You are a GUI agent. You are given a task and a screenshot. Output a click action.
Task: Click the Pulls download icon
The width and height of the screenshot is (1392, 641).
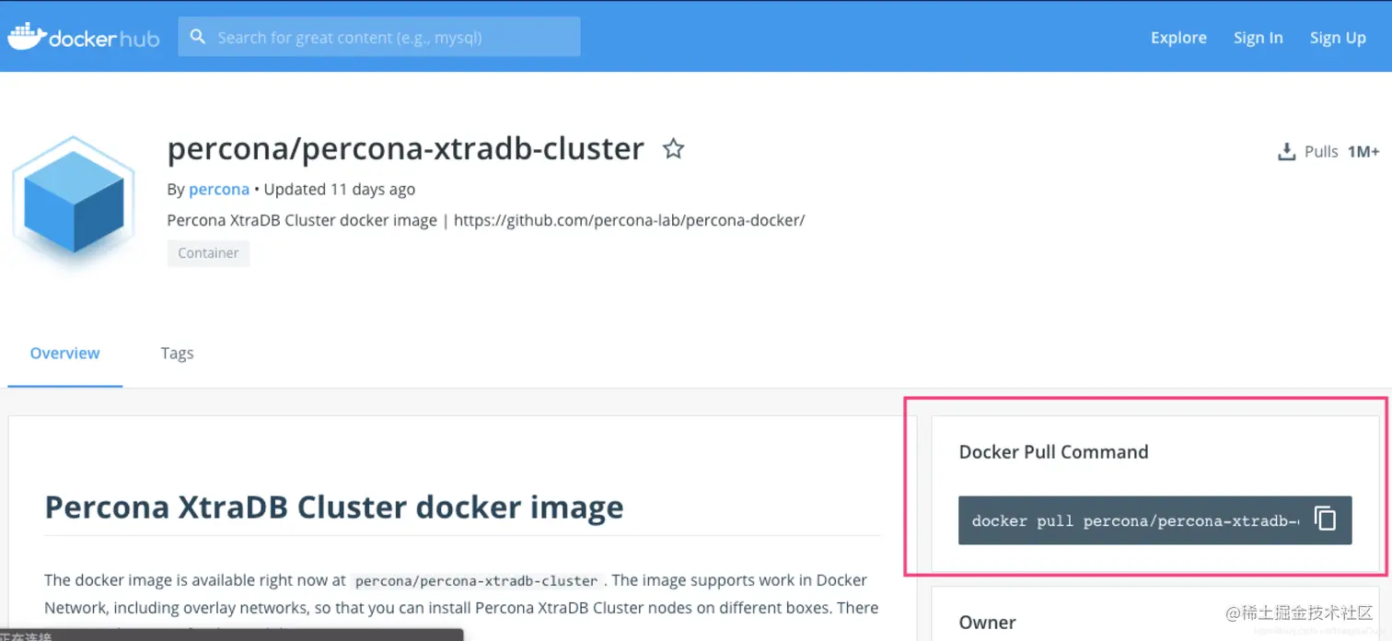pos(1286,152)
